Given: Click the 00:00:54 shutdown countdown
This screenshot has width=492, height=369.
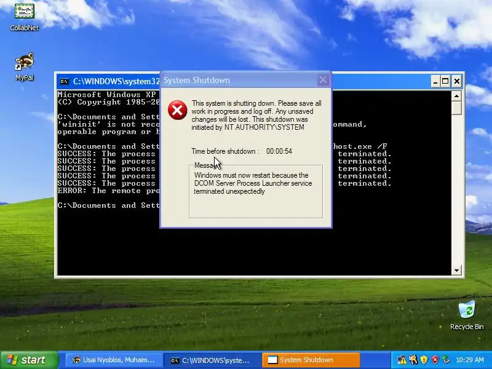Looking at the screenshot, I should click(x=279, y=151).
